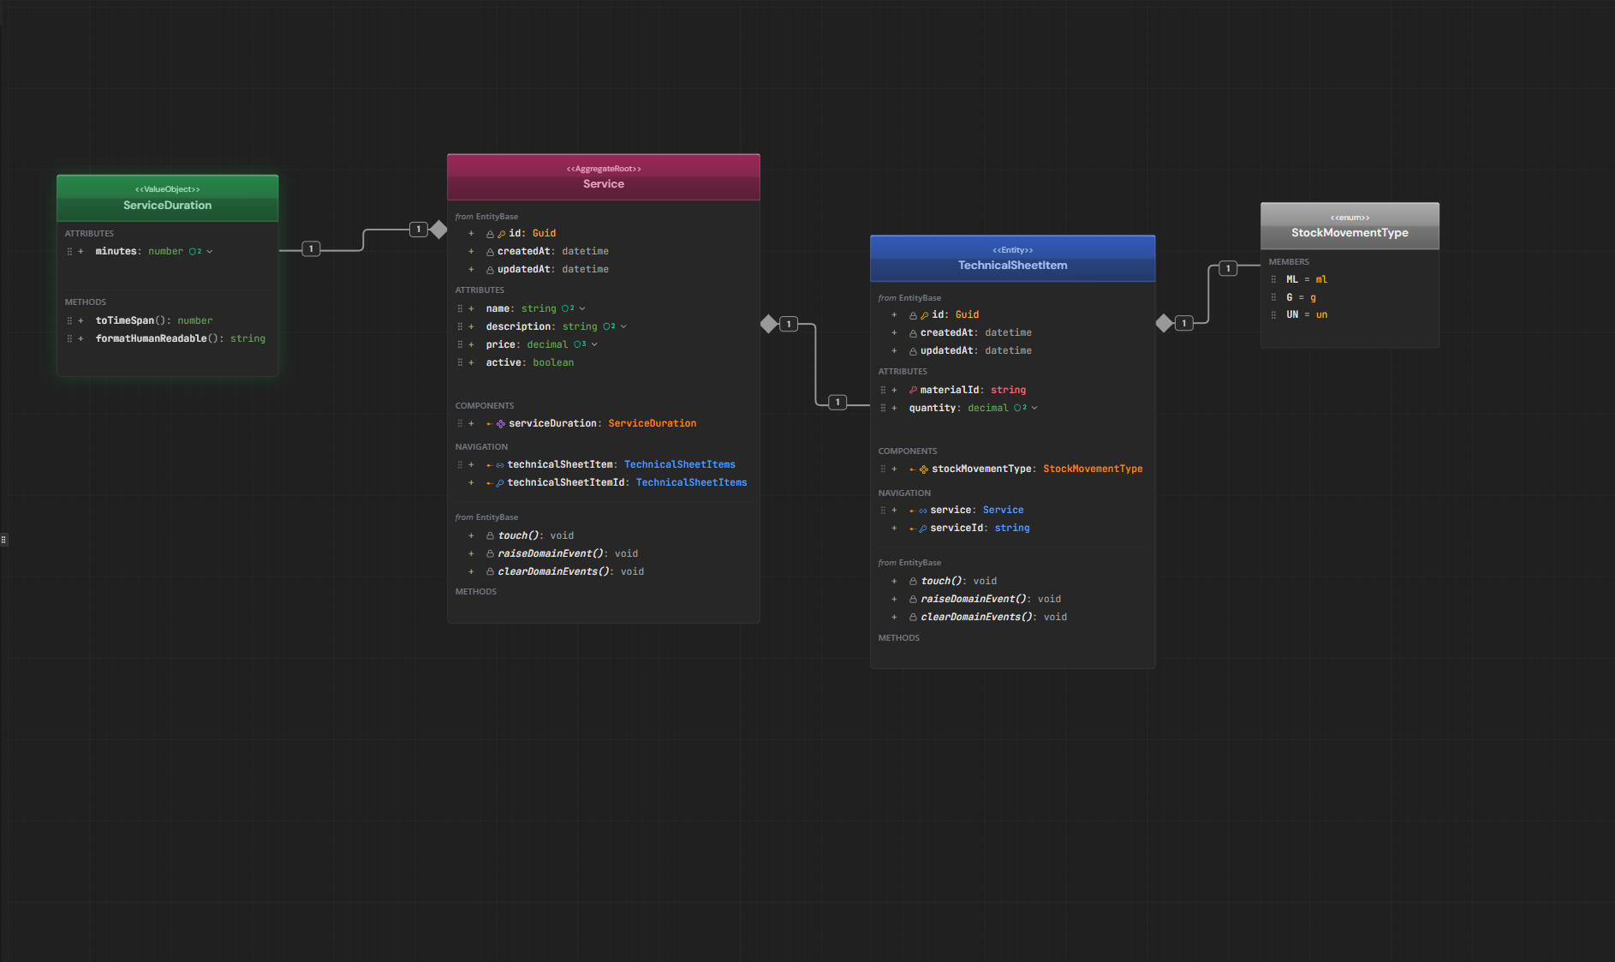
Task: Click the plus icon beside toTimeSpan method
Action: pyautogui.click(x=81, y=320)
